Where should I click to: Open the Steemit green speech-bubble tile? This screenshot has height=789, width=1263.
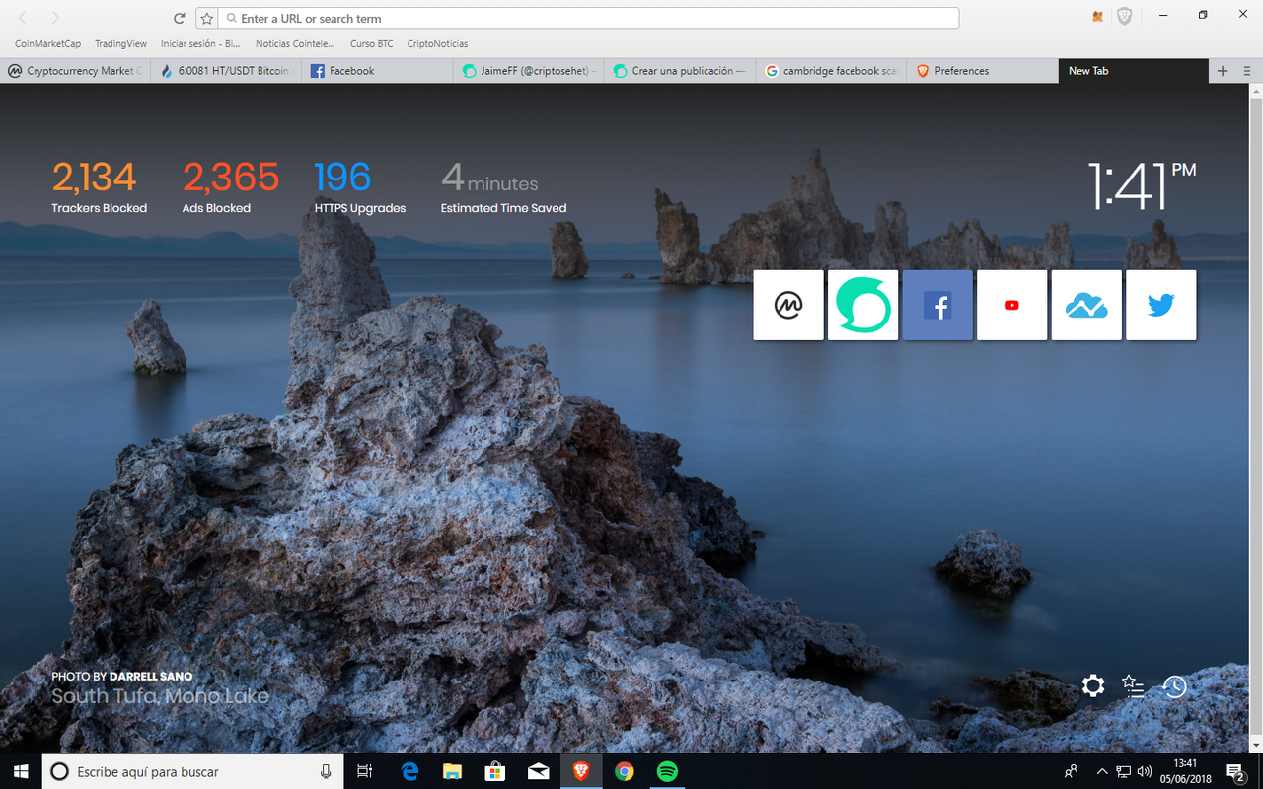point(863,306)
